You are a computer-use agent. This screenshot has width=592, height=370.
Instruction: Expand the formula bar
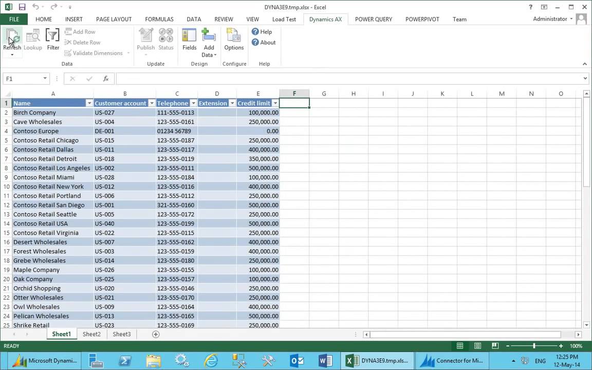[x=585, y=79]
